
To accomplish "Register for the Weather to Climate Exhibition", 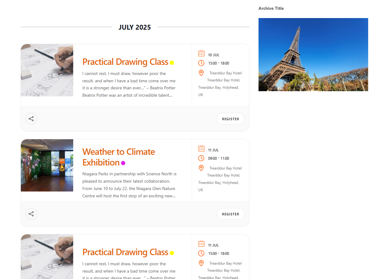I will [231, 214].
